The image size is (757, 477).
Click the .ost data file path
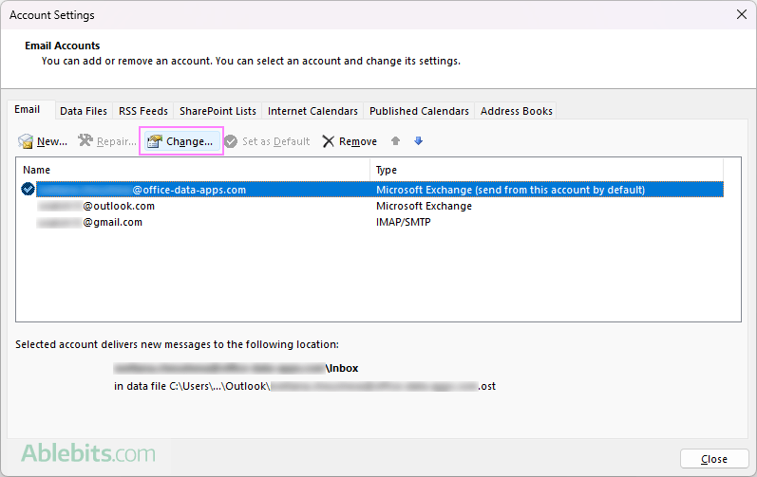point(305,386)
